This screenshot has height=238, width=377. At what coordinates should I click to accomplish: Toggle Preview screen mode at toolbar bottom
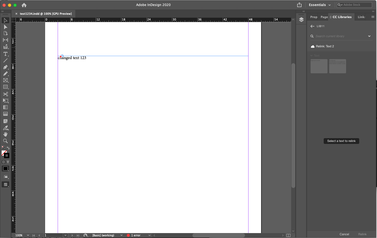5,184
